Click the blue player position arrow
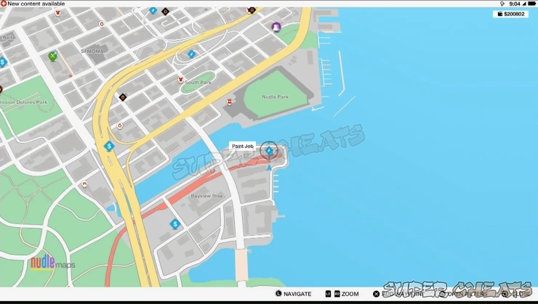Image resolution: width=538 pixels, height=304 pixels. click(269, 168)
